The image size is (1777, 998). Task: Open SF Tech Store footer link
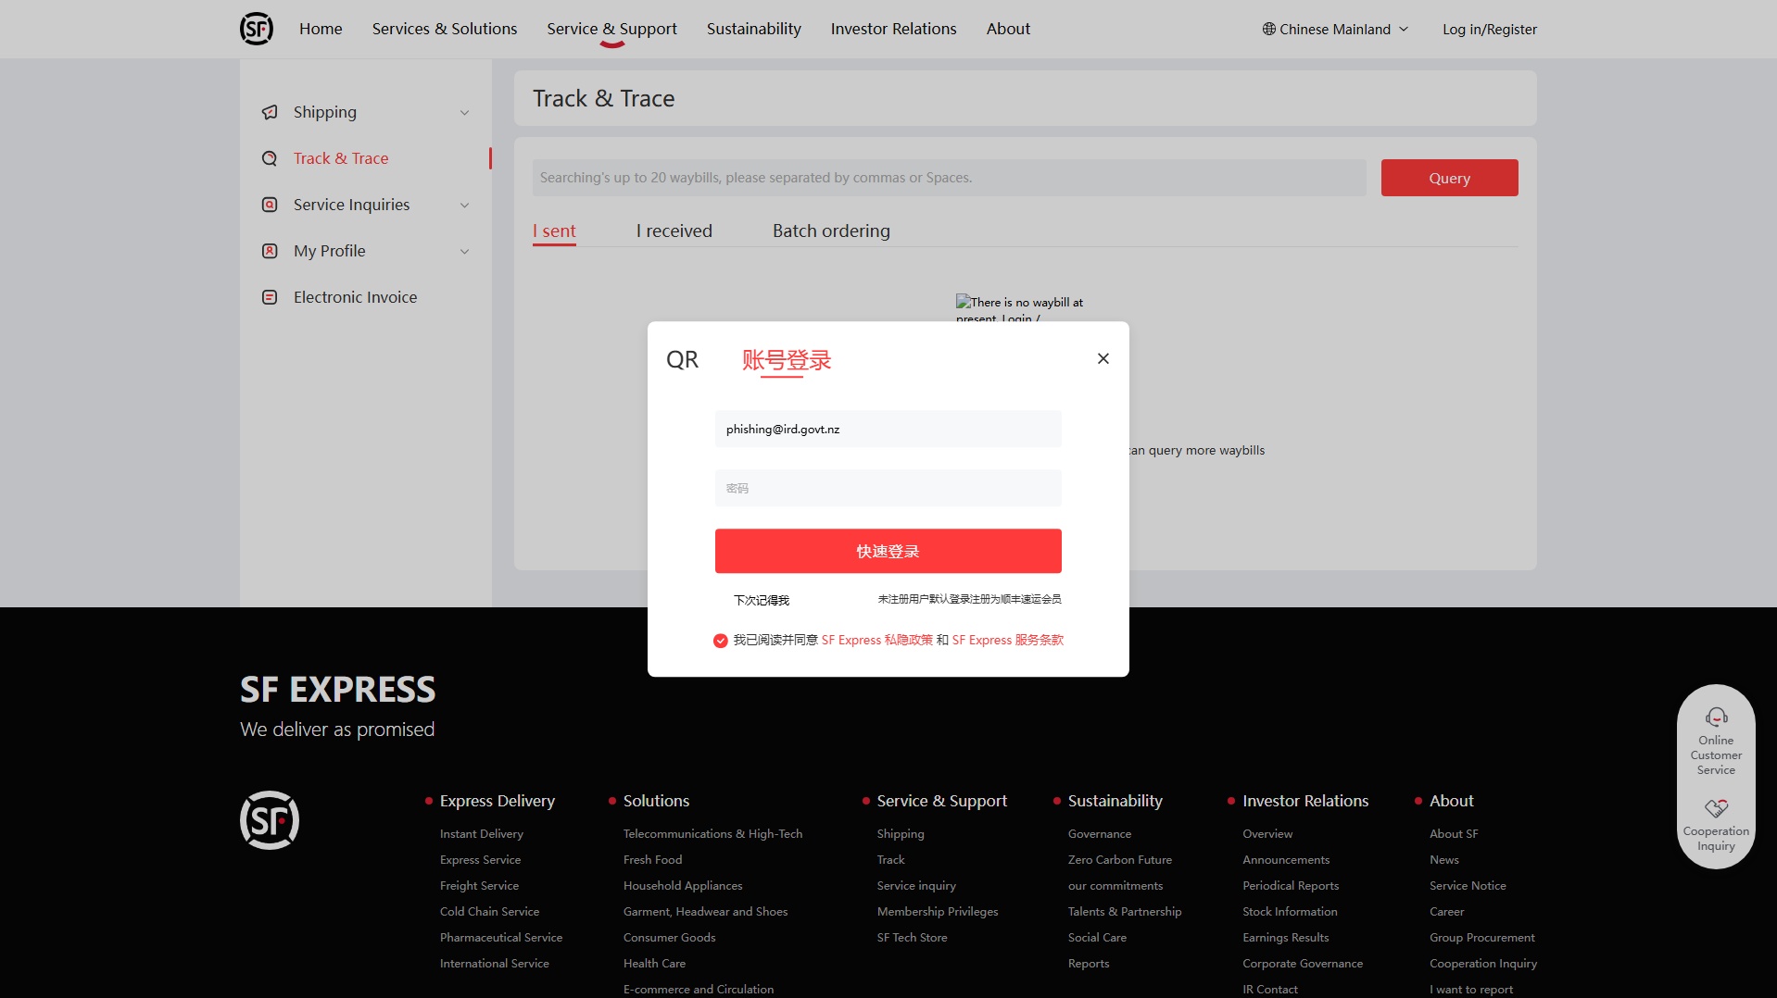click(x=913, y=938)
